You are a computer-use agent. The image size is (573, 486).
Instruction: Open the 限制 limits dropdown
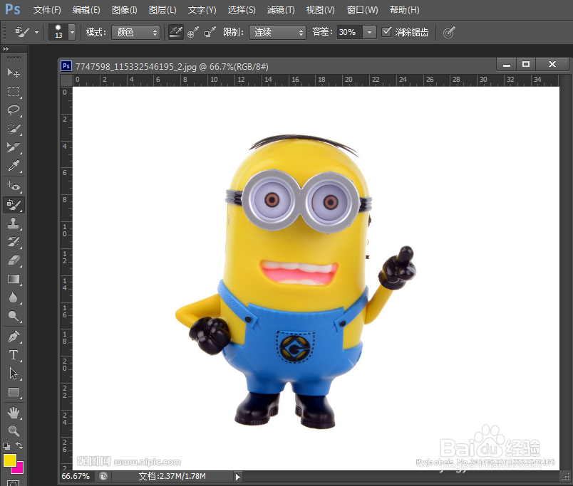(277, 32)
